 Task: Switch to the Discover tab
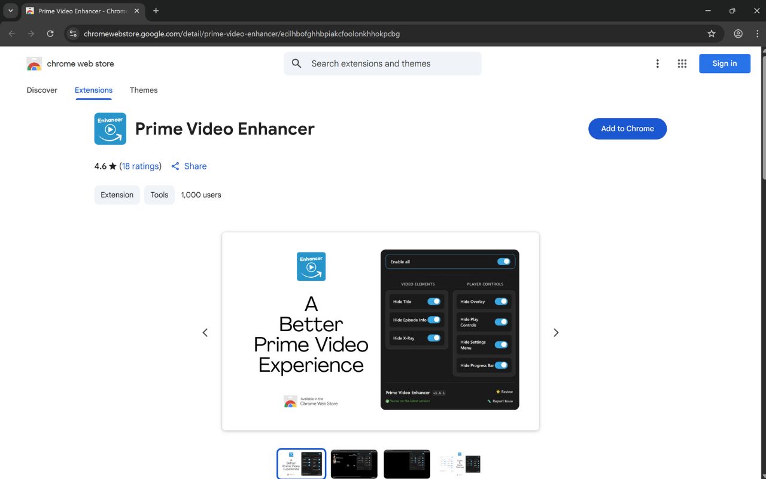tap(42, 90)
